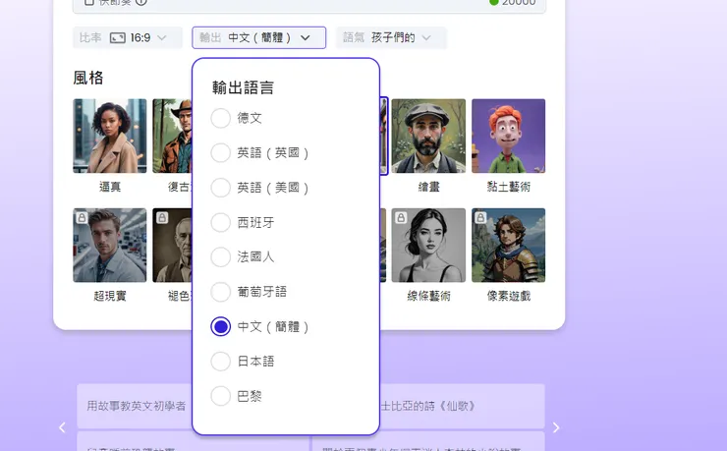Click the 黏土藝術 caption text

[x=509, y=187]
